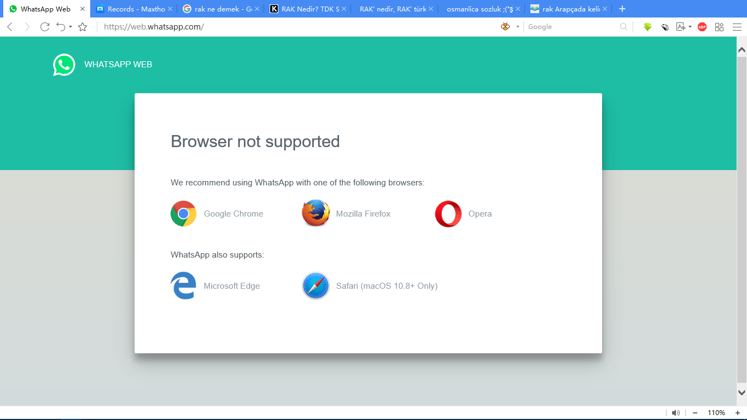Open the Microsoft Edge link
Image resolution: width=747 pixels, height=420 pixels.
point(232,286)
